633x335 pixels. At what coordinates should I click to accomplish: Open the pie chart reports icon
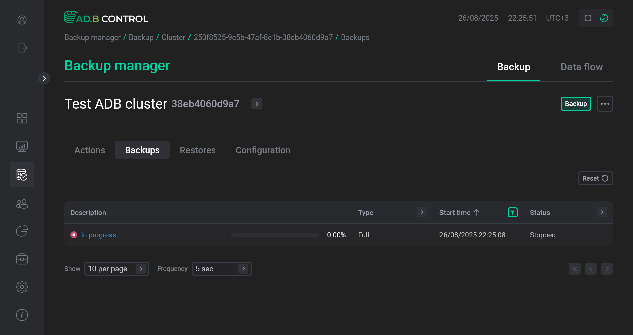22,231
